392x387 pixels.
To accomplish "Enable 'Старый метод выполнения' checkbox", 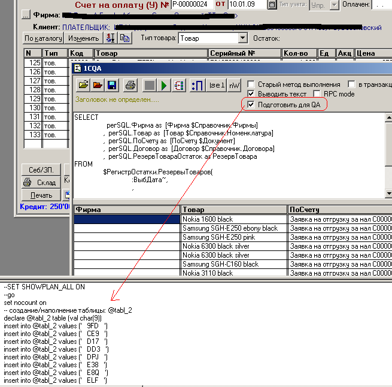I will click(x=251, y=84).
